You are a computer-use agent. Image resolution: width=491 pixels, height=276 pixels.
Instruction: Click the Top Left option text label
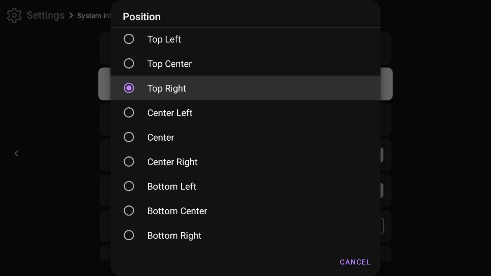(164, 39)
